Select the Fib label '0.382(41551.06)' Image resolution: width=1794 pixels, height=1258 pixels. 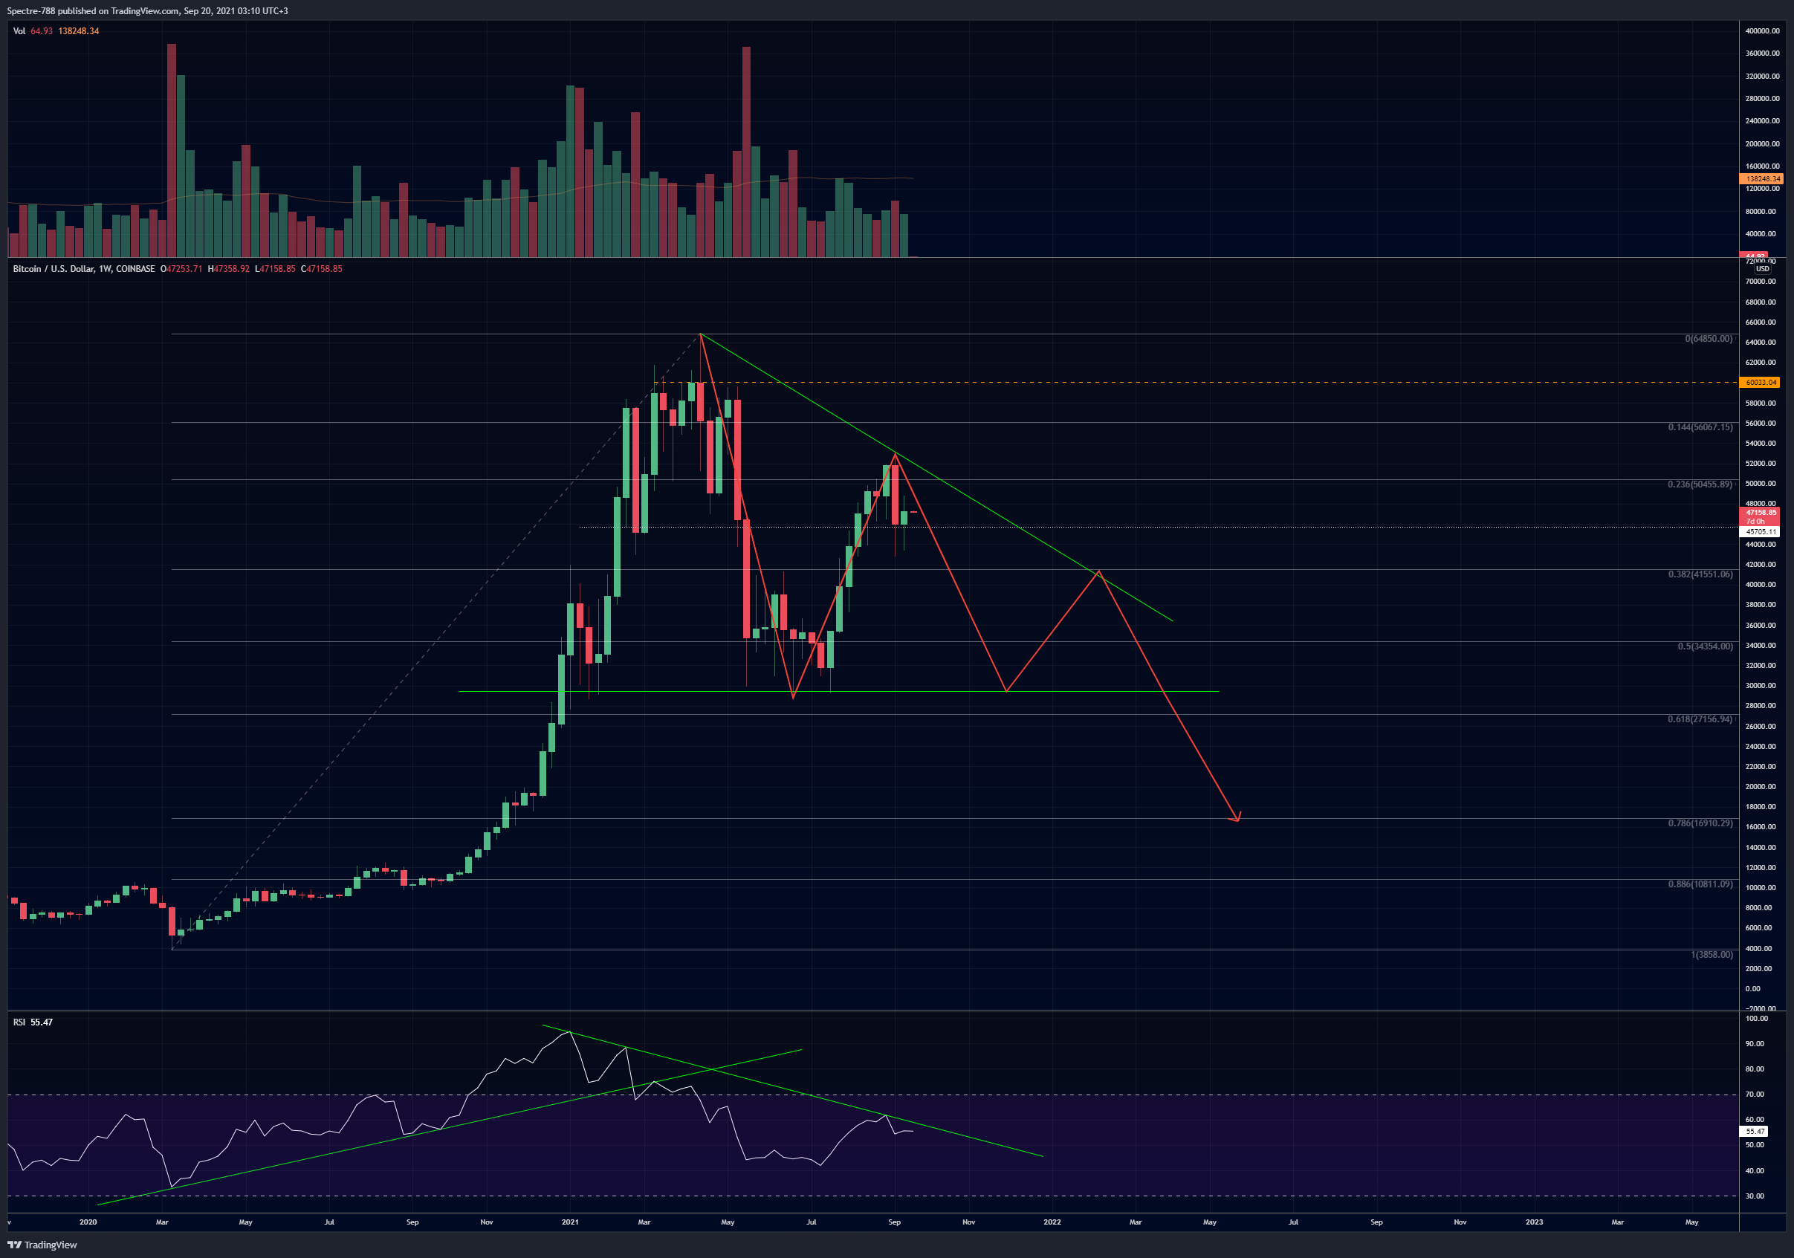point(1700,574)
